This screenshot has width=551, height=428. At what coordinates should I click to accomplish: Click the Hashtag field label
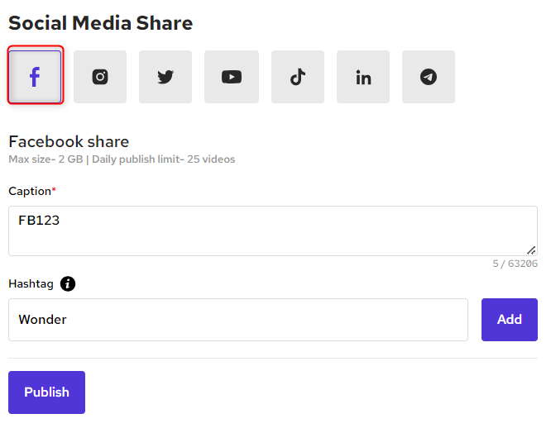(x=31, y=283)
